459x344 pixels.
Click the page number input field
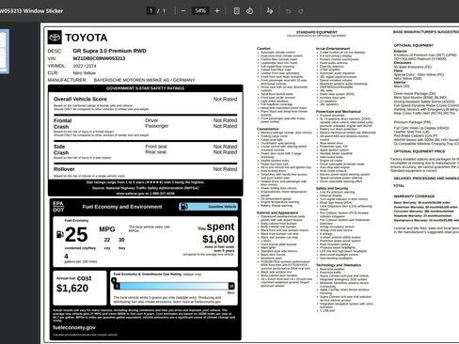tap(150, 11)
